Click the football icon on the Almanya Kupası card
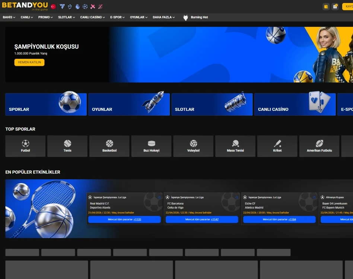 pos(322,197)
